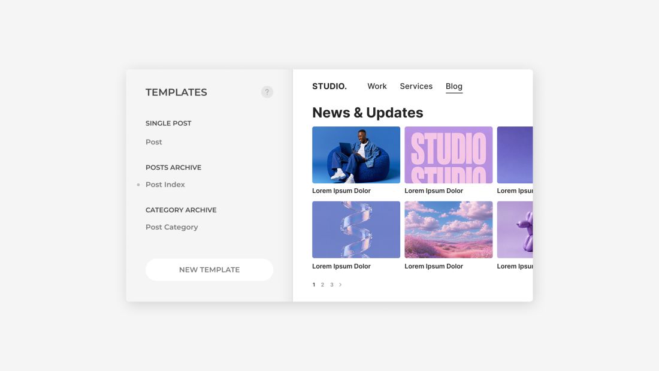Screen dimensions: 659x371
Task: Click the CATEGORY ARCHIVE section heading
Action: 181,210
